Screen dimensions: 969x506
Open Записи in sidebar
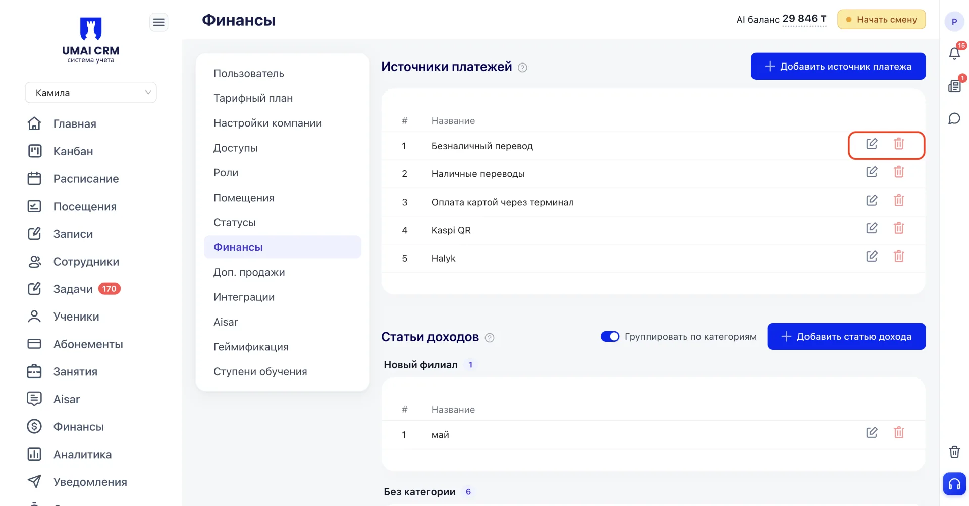click(73, 234)
